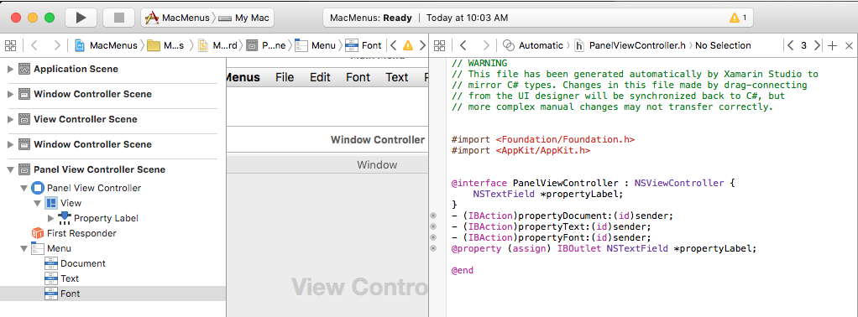Click the #import Foundation/Foundation.h line
The height and width of the screenshot is (317, 858).
(543, 139)
